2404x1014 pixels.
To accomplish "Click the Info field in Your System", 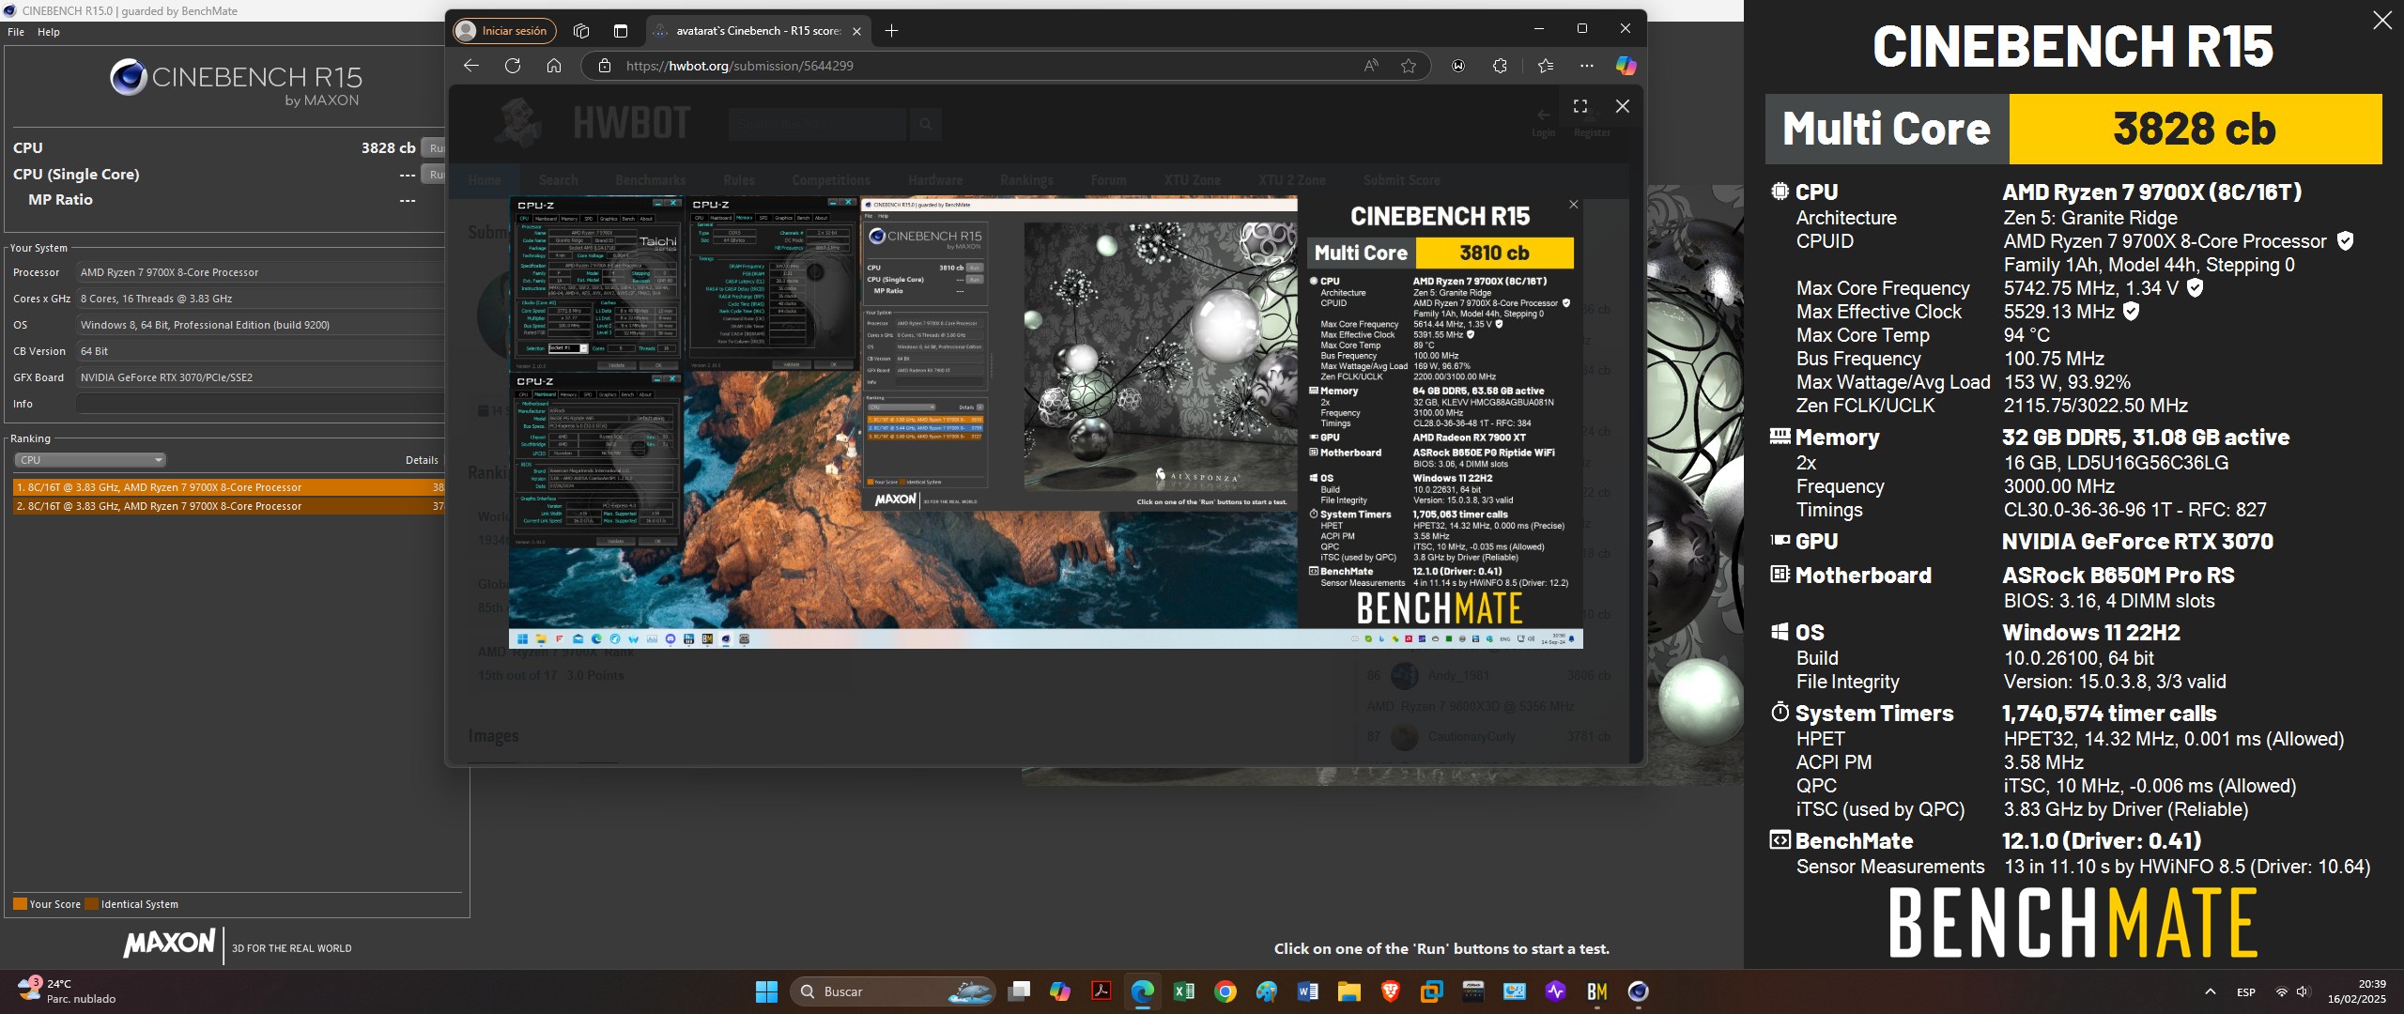I will (x=260, y=404).
